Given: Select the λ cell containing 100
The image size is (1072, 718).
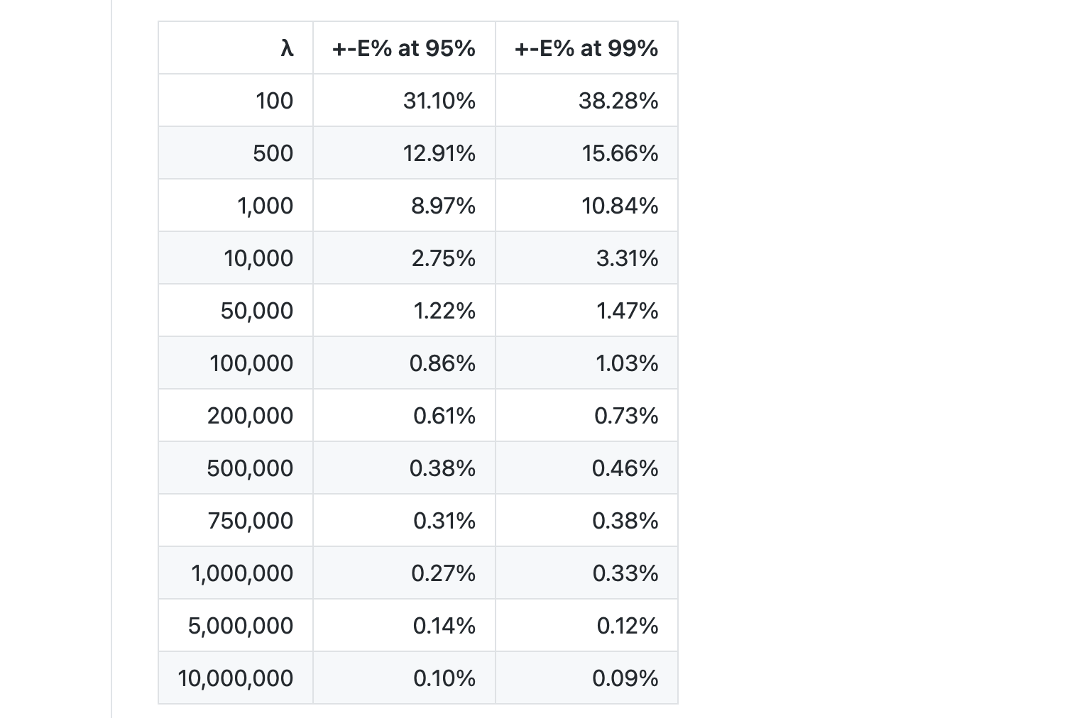Looking at the screenshot, I should click(x=274, y=101).
